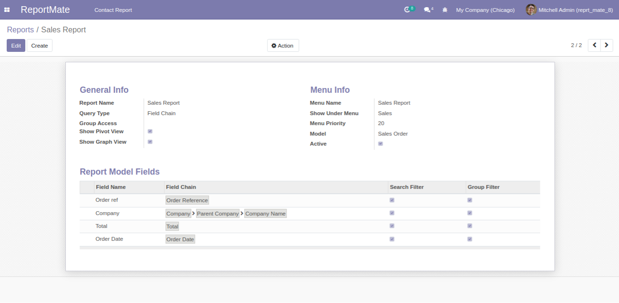
Task: Open My Company (Chicago) company switcher
Action: coord(485,10)
